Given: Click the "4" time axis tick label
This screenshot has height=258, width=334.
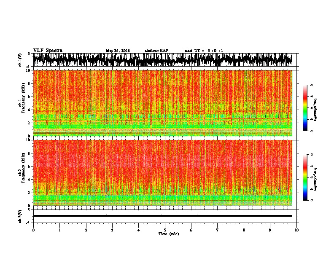Looking at the screenshot, I should click(139, 230).
